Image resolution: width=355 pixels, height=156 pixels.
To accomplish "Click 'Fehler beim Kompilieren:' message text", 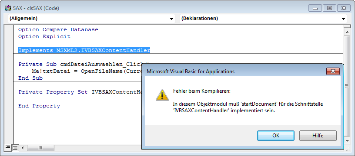I will coord(202,91).
